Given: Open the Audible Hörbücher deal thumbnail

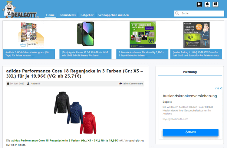Looking at the screenshot, I should (x=31, y=34).
